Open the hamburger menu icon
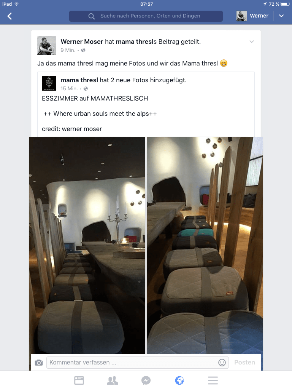The height and width of the screenshot is (390, 292). 213,380
